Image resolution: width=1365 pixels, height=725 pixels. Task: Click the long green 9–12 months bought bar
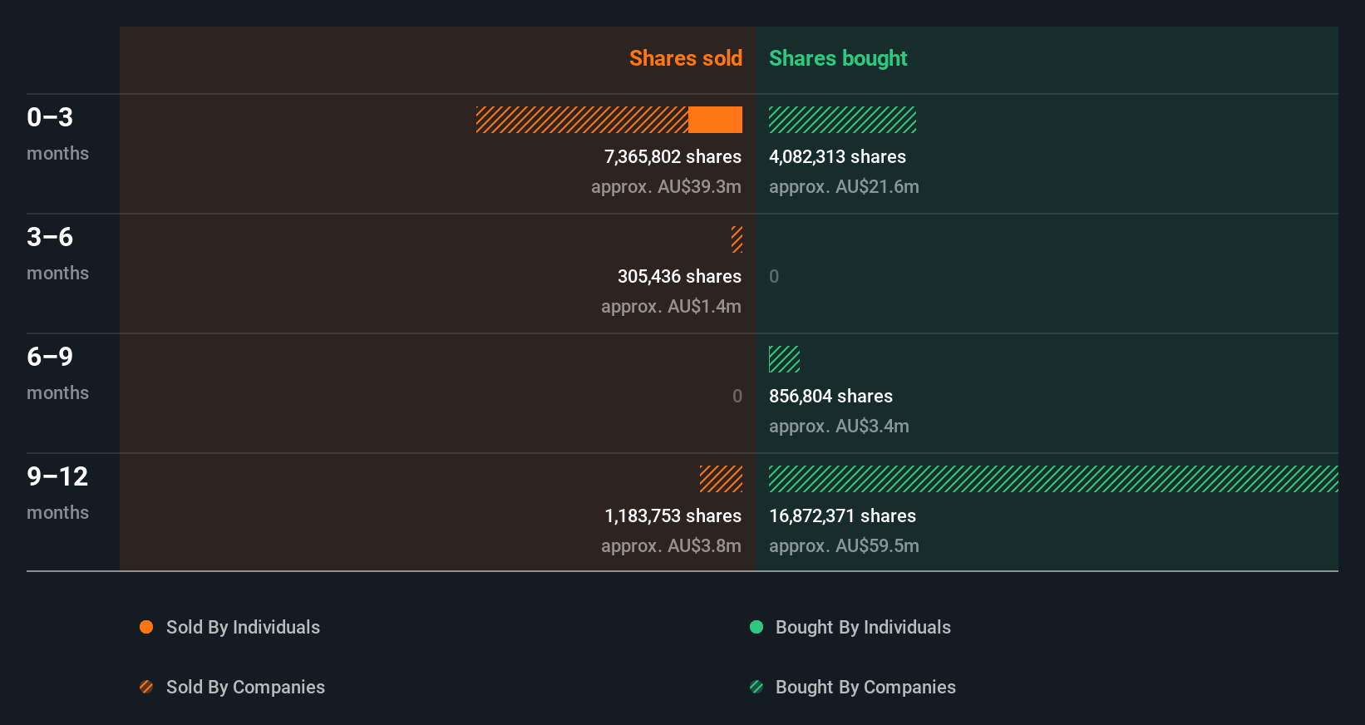[1053, 479]
